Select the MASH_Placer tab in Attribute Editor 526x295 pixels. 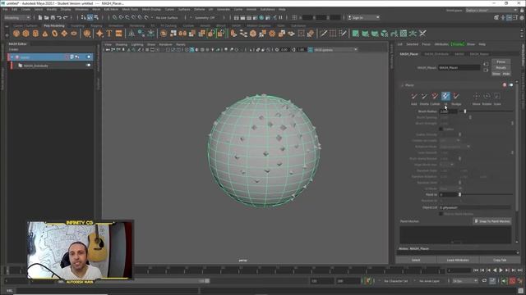[409, 54]
